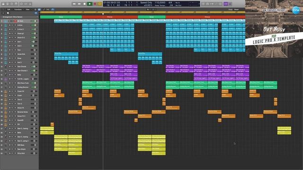Viewport: 303px width, 170px height.
Task: Open the left-click tool menu
Action: click(x=148, y=9)
